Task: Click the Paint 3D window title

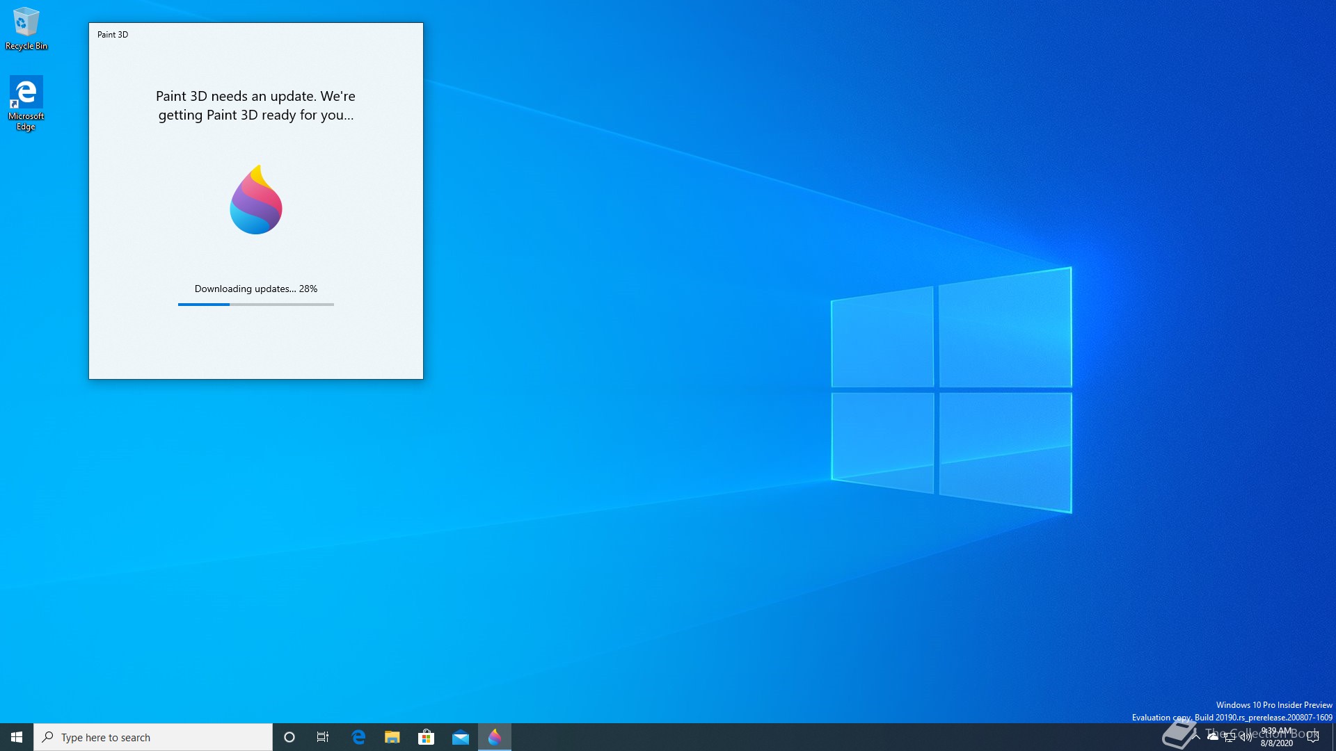Action: click(x=113, y=35)
